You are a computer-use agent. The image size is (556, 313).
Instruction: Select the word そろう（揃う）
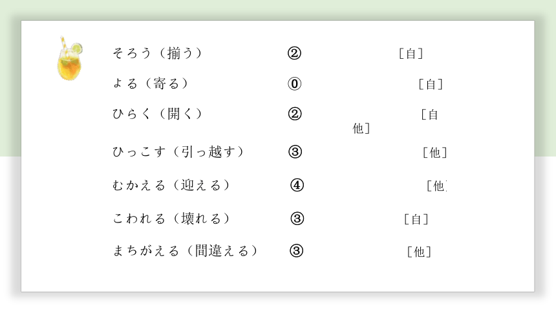[x=157, y=53]
